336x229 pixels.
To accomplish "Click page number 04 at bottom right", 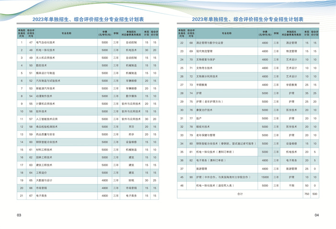I will pos(316,216).
